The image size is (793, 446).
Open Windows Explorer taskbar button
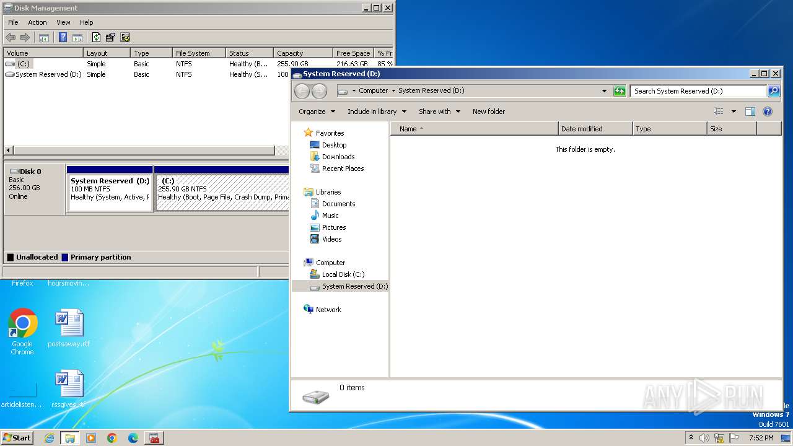(69, 438)
